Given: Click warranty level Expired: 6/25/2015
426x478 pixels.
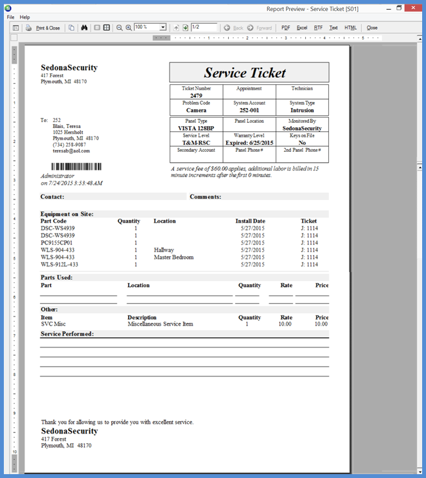Looking at the screenshot, I should point(249,143).
